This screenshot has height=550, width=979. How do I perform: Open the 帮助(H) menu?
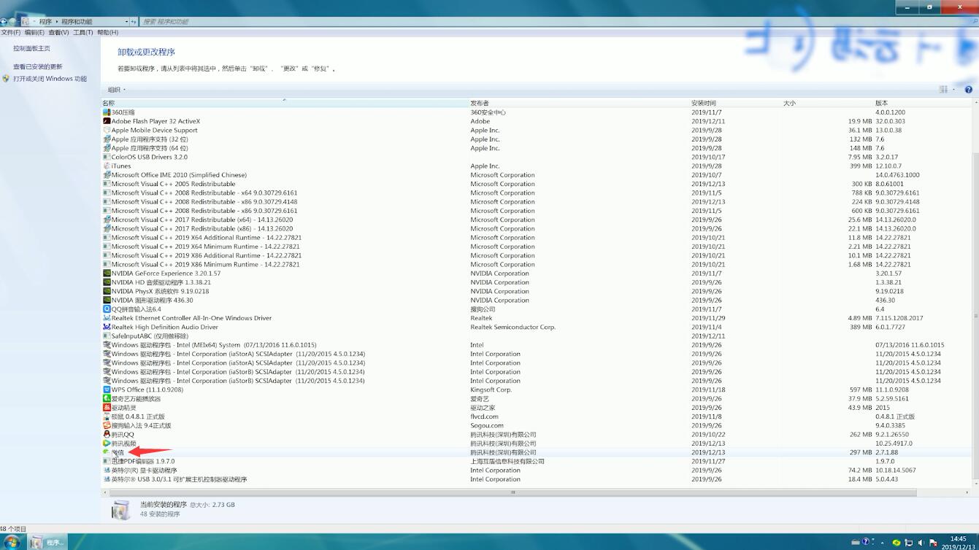tap(107, 33)
